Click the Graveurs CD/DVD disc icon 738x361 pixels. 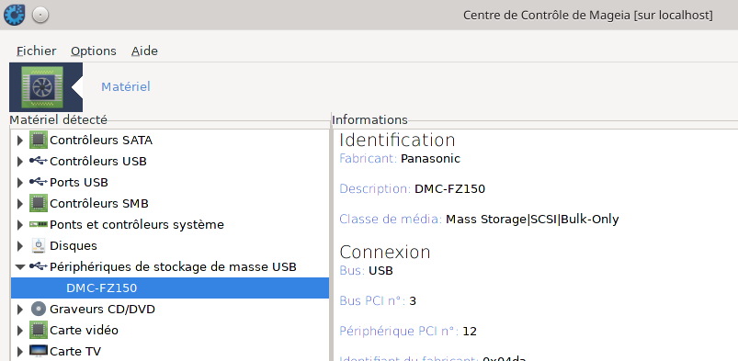pyautogui.click(x=39, y=309)
